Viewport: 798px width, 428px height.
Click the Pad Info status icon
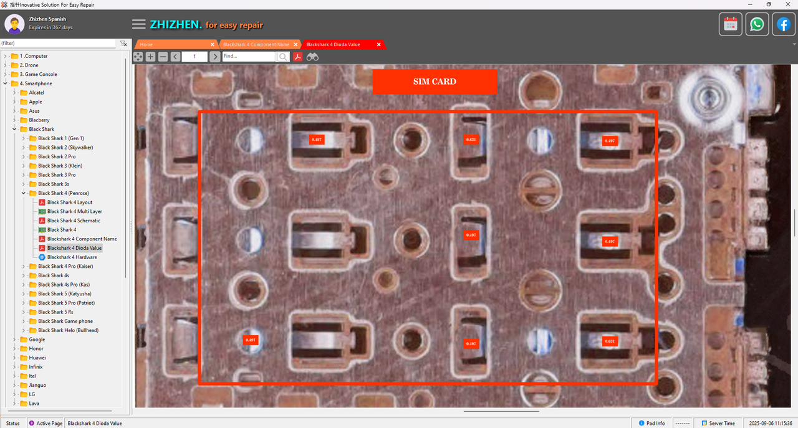pyautogui.click(x=641, y=423)
